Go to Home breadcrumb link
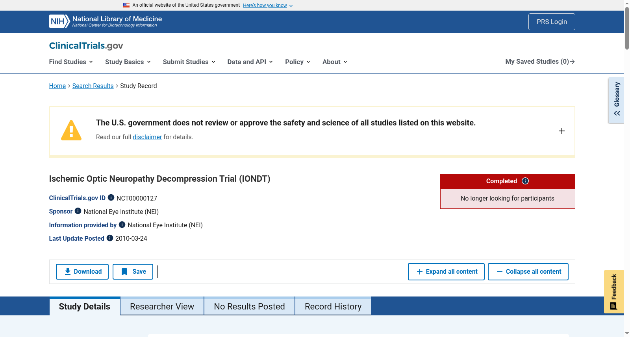 pyautogui.click(x=57, y=86)
